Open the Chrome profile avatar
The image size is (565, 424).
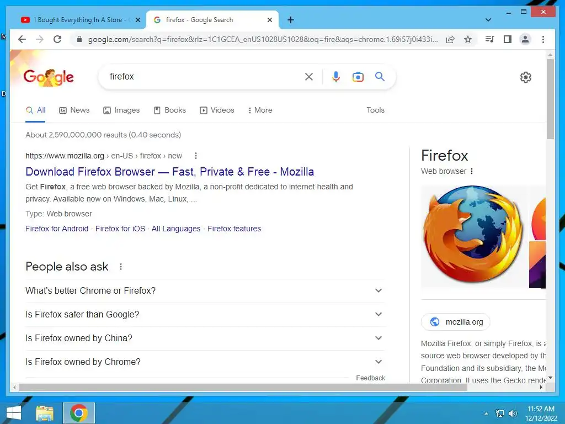pyautogui.click(x=525, y=39)
